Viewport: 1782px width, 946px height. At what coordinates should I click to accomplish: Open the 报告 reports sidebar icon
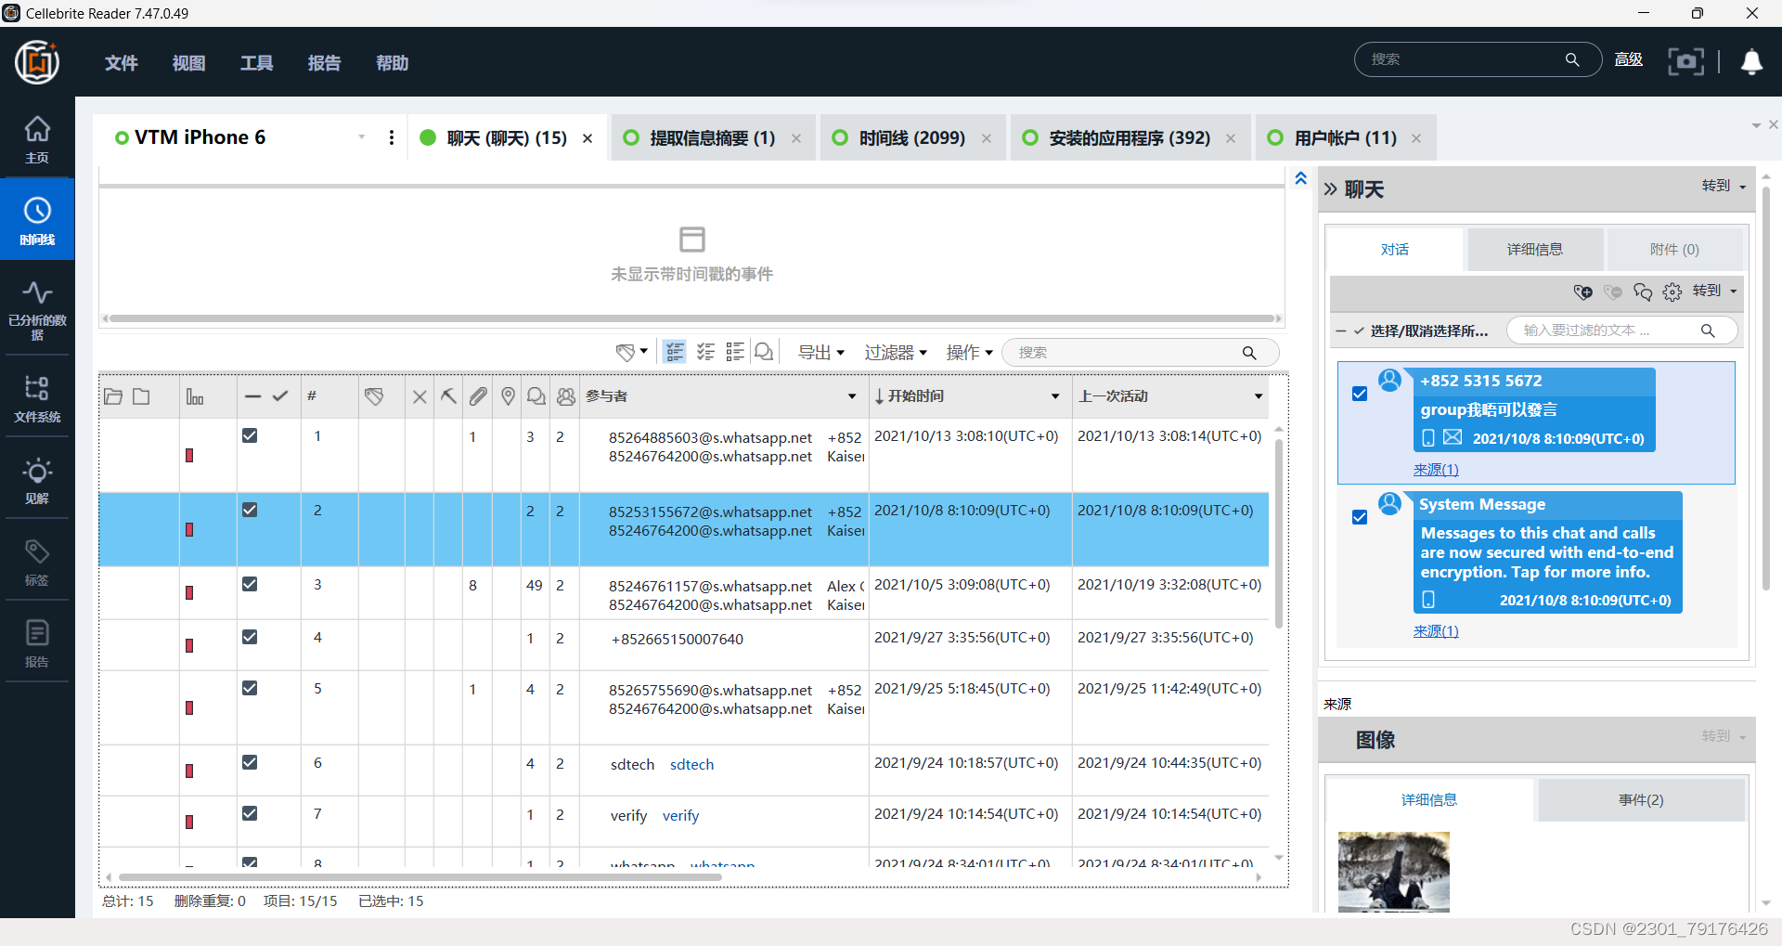pyautogui.click(x=37, y=643)
